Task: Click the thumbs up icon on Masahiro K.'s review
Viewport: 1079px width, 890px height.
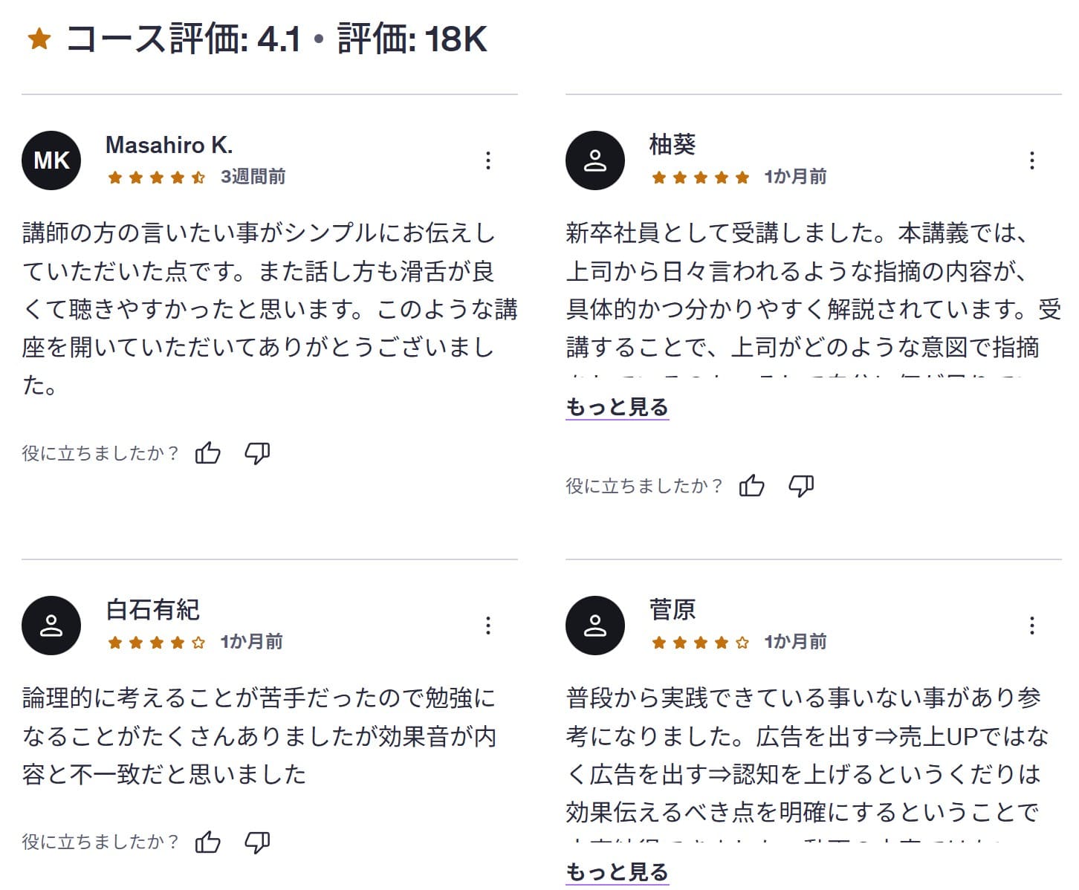Action: 209,452
